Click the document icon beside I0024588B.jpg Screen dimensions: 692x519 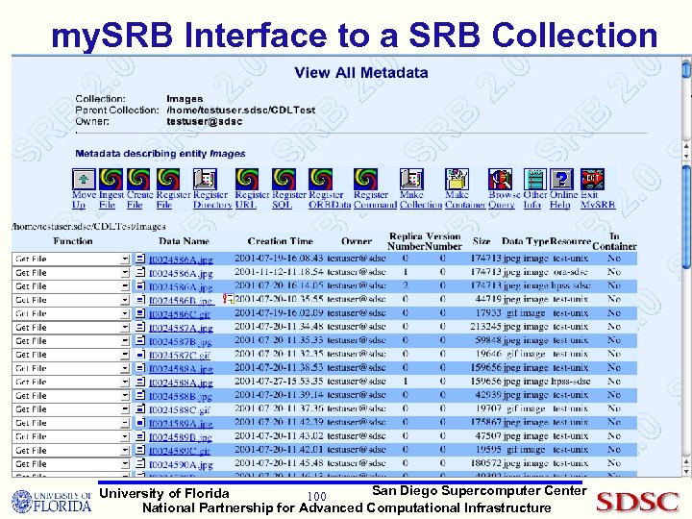click(x=140, y=395)
